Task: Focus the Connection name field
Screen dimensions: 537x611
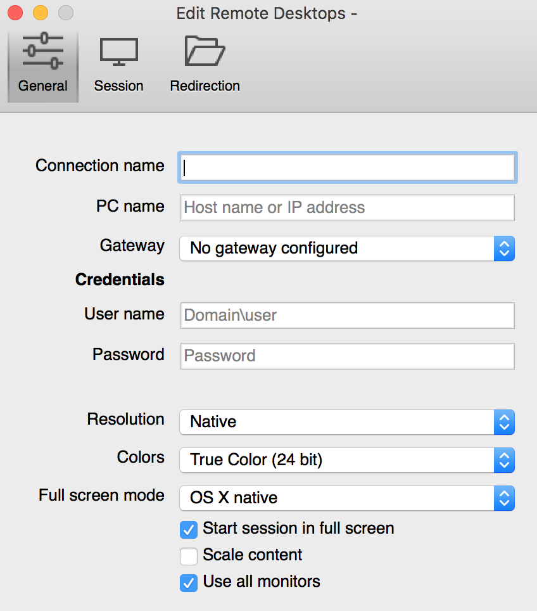Action: [x=348, y=167]
